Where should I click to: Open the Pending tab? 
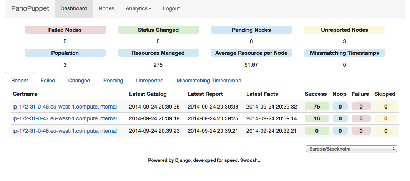[113, 81]
